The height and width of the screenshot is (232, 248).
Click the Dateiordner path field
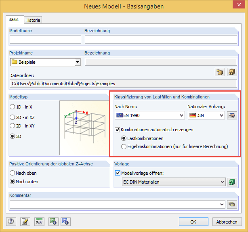[123, 84]
